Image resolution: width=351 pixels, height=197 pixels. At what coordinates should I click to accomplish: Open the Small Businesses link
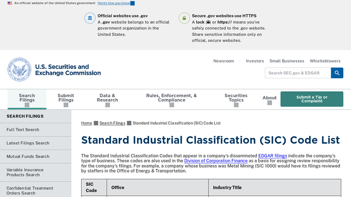(x=287, y=61)
